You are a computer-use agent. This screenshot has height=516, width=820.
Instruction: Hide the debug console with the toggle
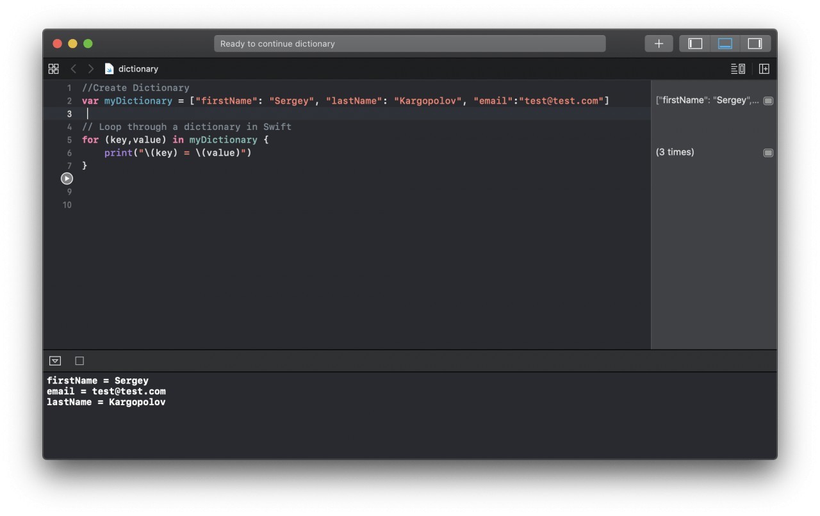55,361
